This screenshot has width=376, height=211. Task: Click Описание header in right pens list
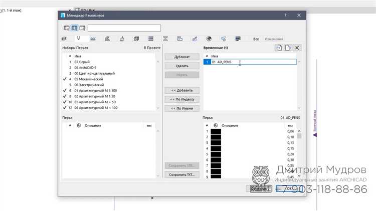tap(230, 126)
